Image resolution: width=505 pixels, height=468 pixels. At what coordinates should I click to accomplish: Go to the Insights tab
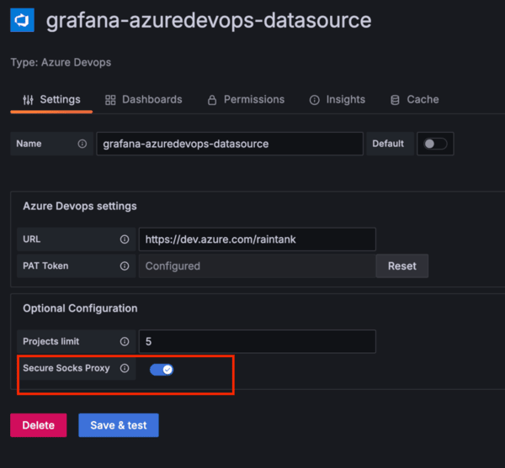[x=338, y=100]
